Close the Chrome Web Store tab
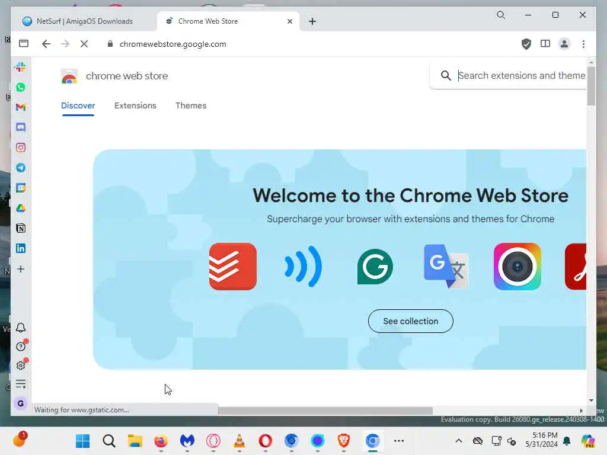607x455 pixels. tap(289, 21)
